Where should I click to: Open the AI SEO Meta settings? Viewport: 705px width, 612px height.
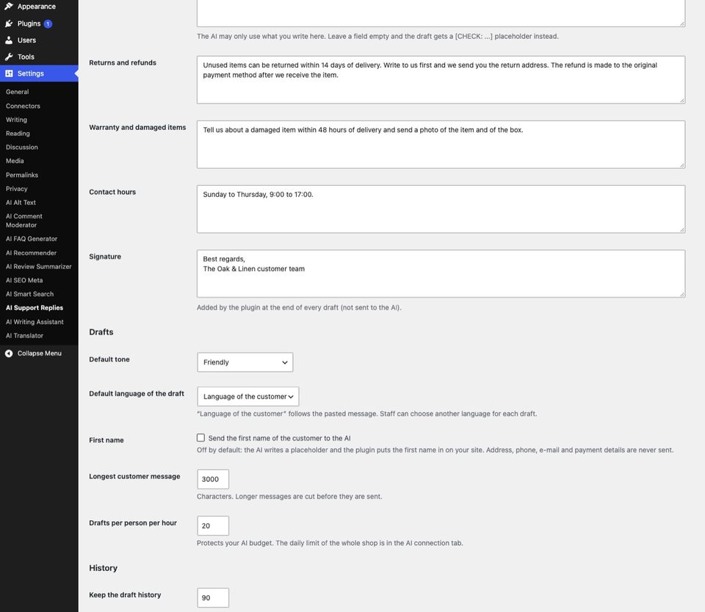point(24,280)
